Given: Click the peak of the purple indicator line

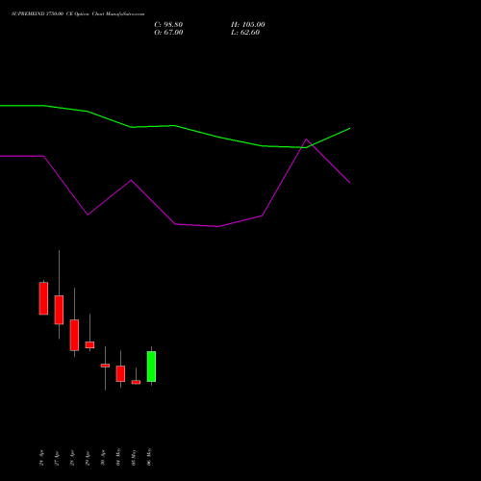Looking at the screenshot, I should pyautogui.click(x=306, y=139).
